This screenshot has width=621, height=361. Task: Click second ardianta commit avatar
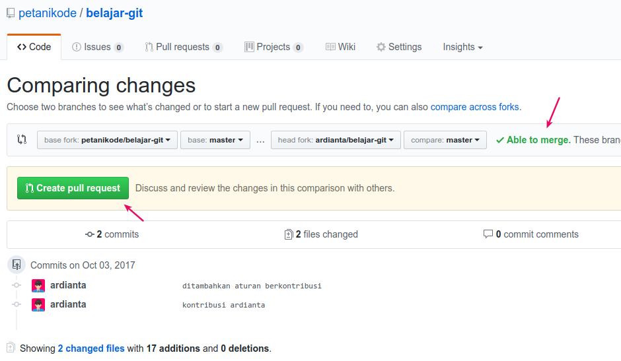[38, 305]
